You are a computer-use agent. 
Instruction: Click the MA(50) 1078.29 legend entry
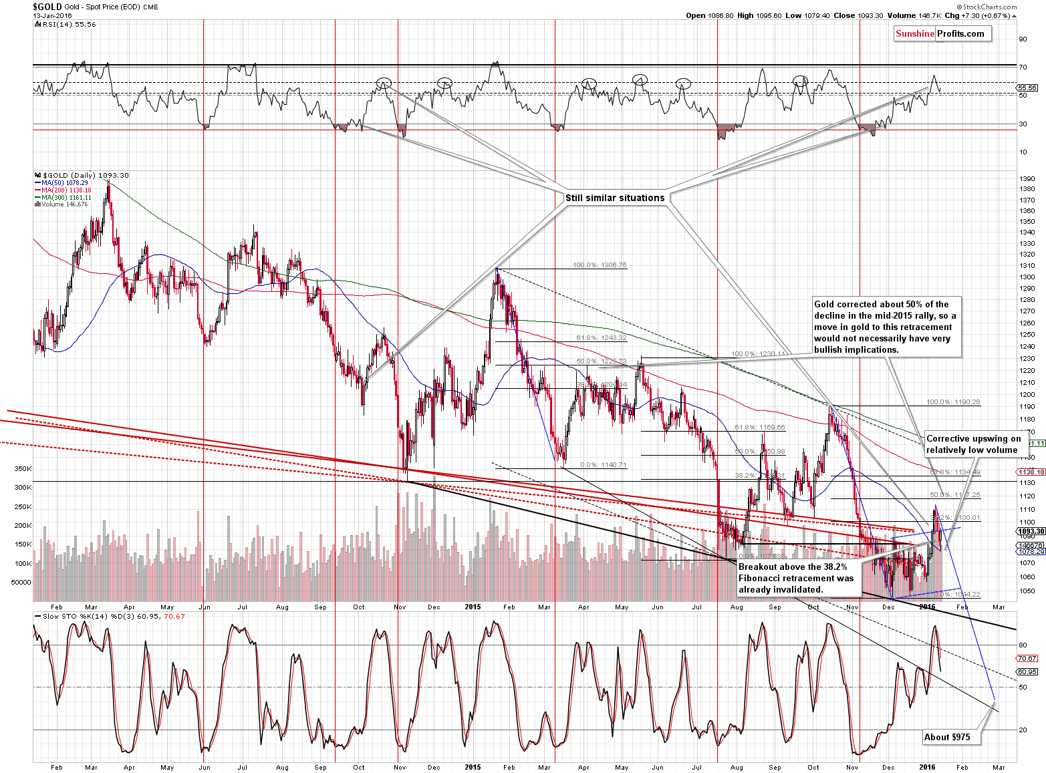coord(65,183)
